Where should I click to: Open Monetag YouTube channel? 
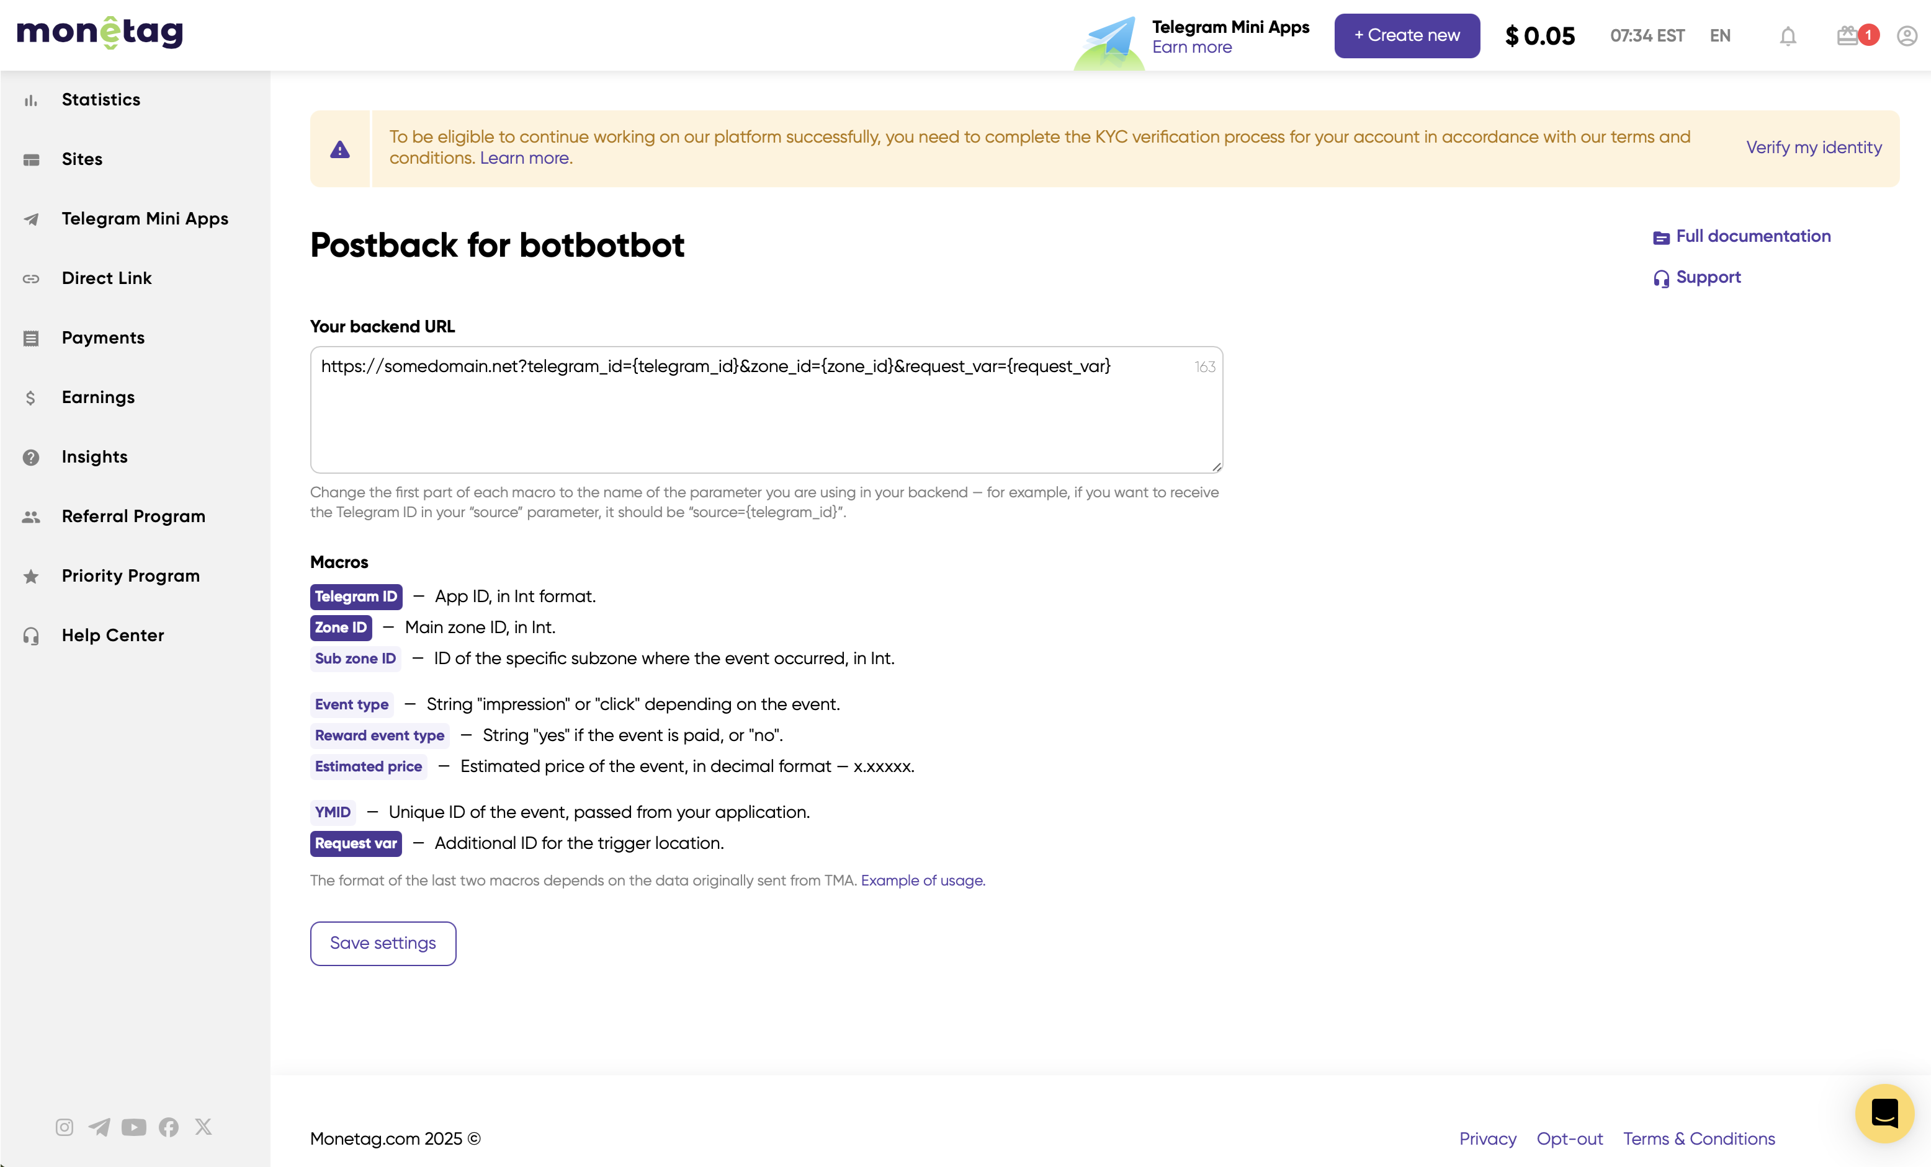134,1126
